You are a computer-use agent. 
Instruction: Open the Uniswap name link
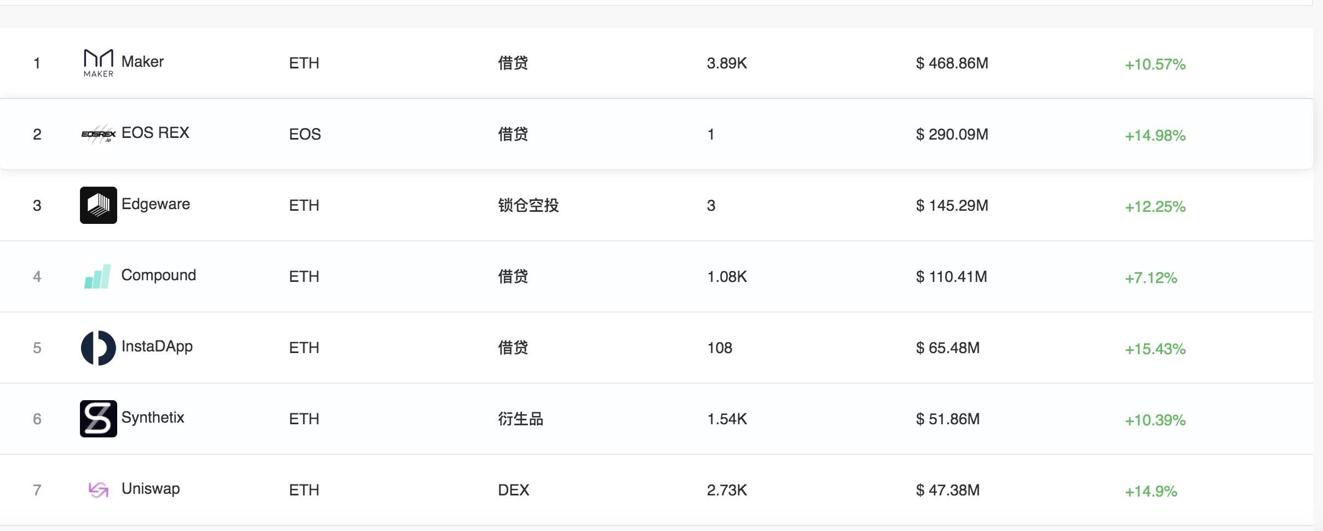point(151,489)
